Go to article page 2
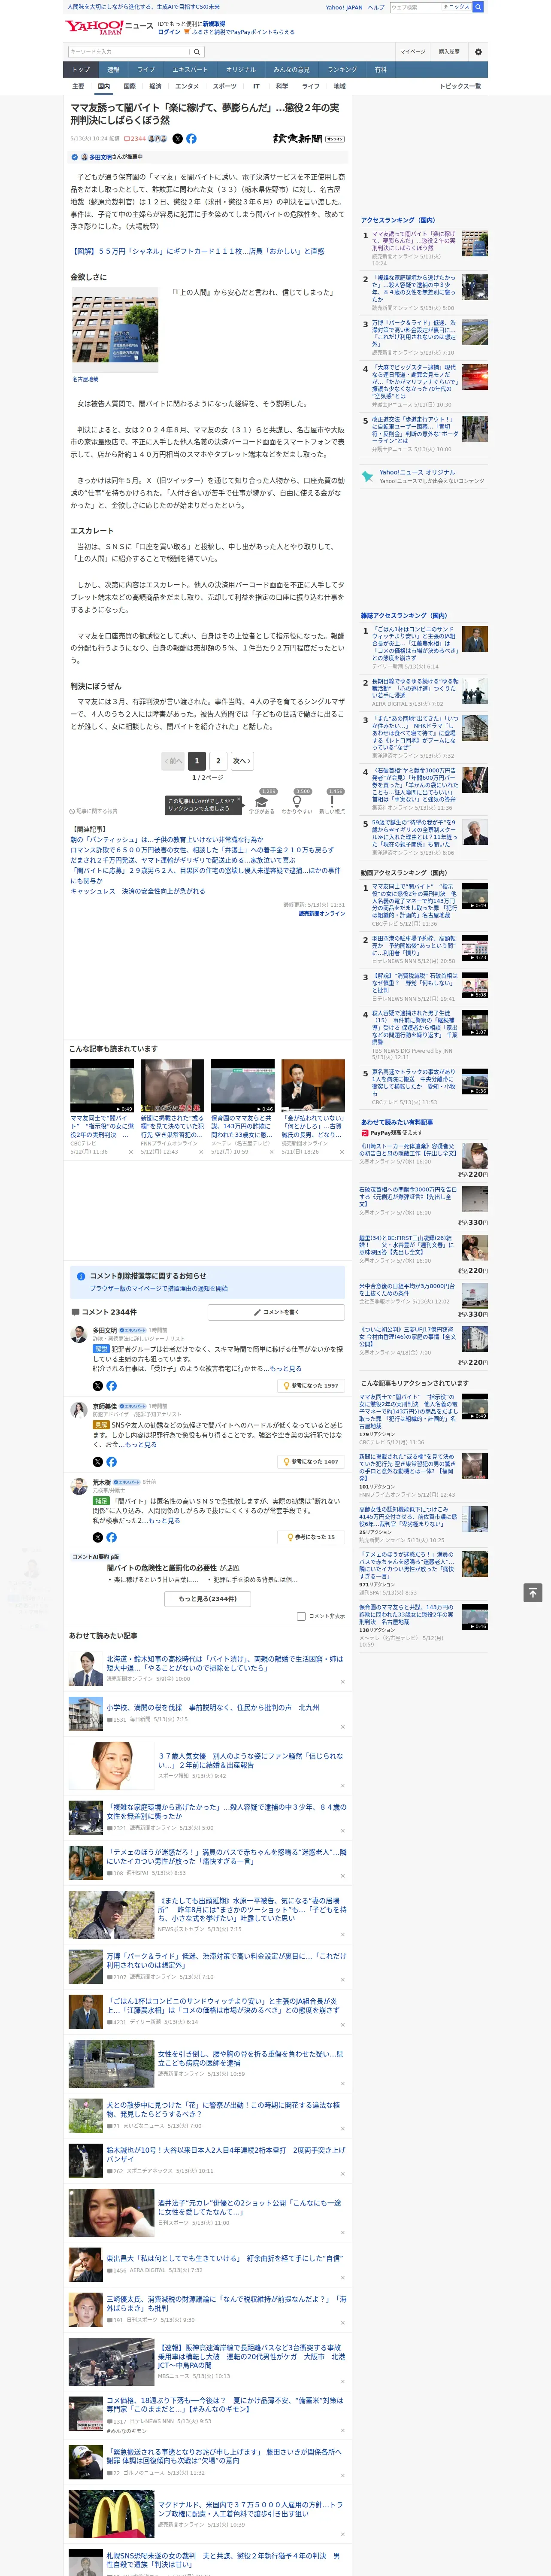 point(218,761)
